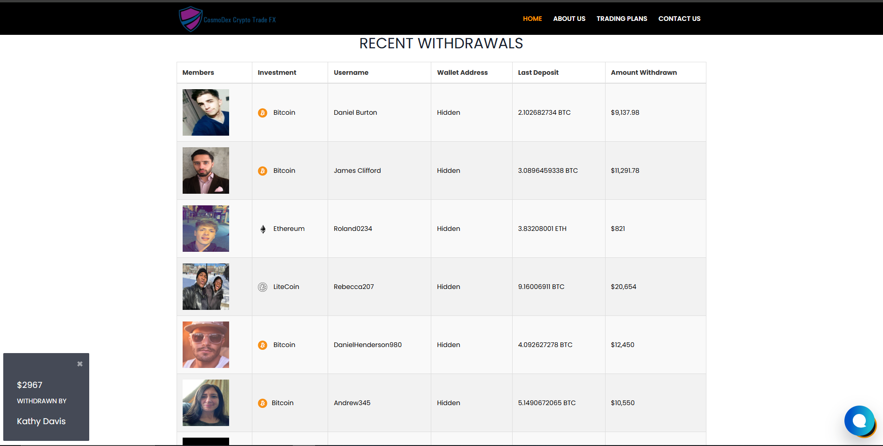
Task: Open the About Us page
Action: pyautogui.click(x=569, y=19)
